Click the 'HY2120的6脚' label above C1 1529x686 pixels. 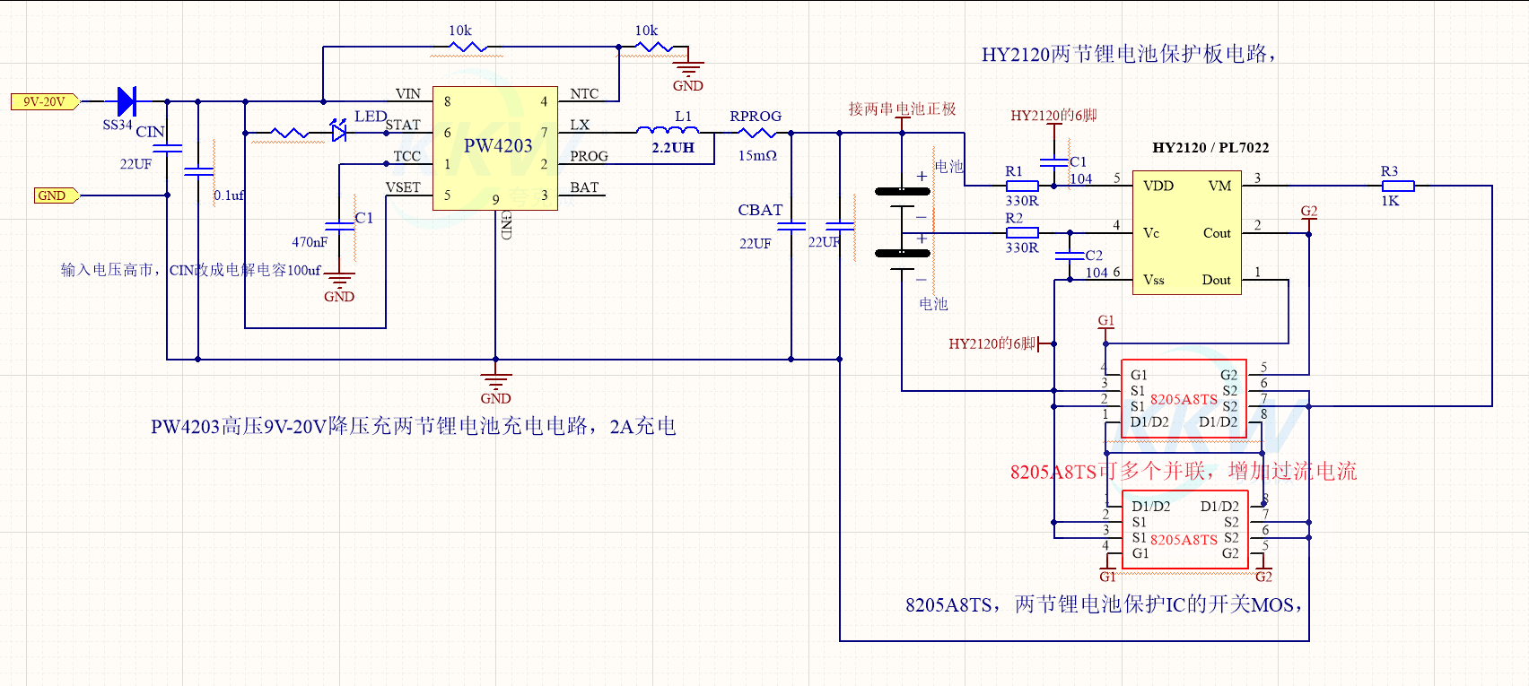[x=1053, y=115]
